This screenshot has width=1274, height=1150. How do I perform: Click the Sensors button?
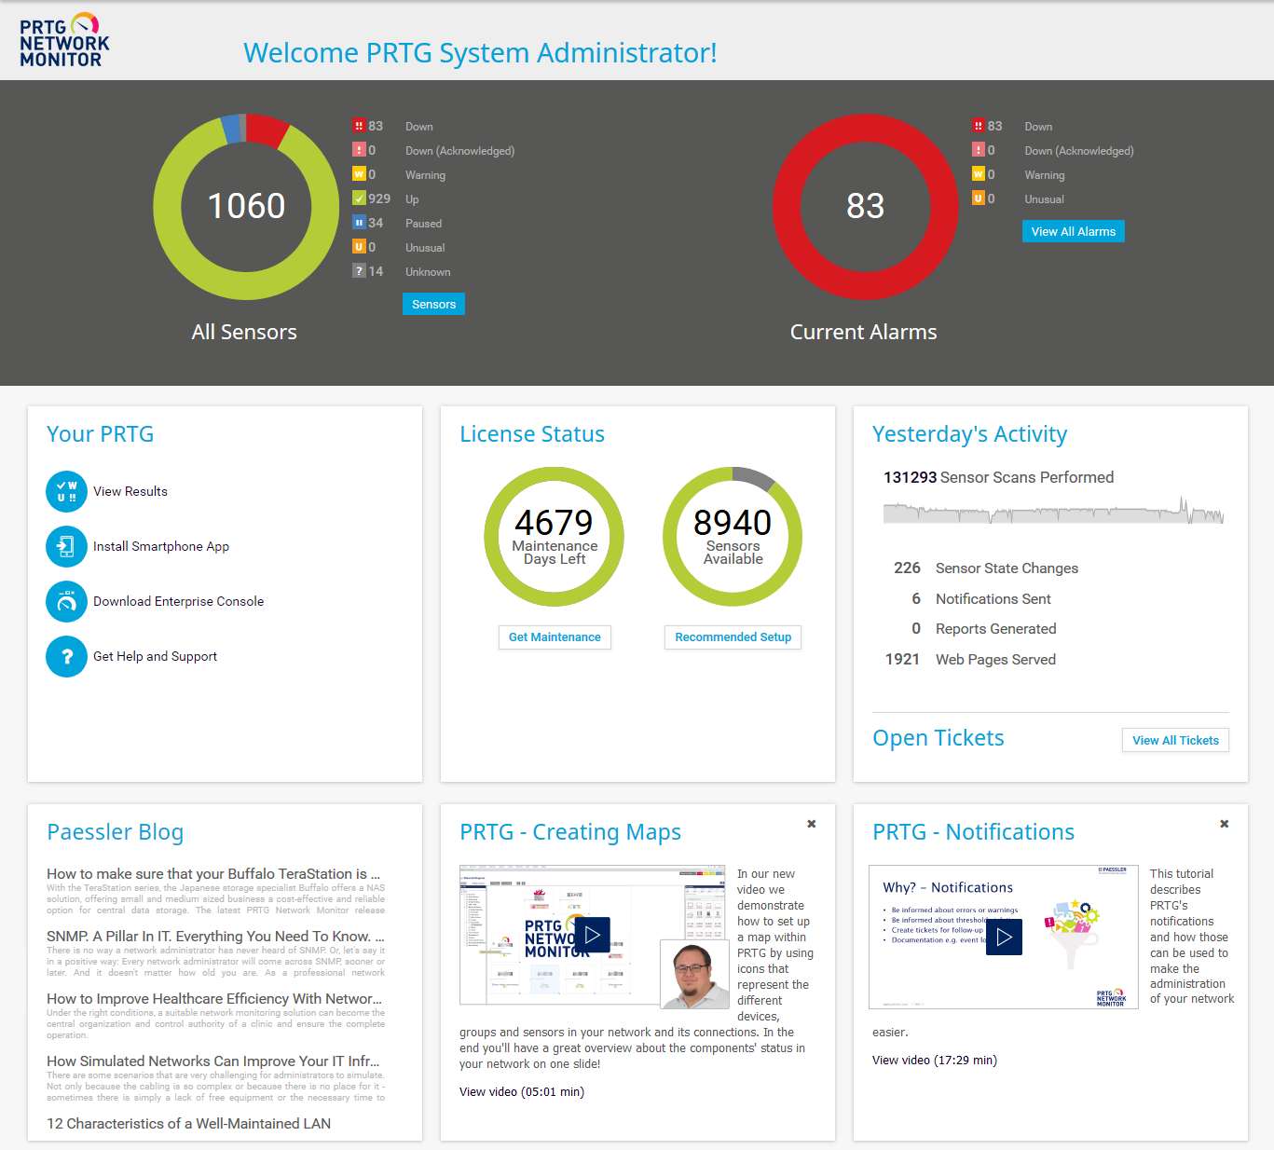click(433, 305)
